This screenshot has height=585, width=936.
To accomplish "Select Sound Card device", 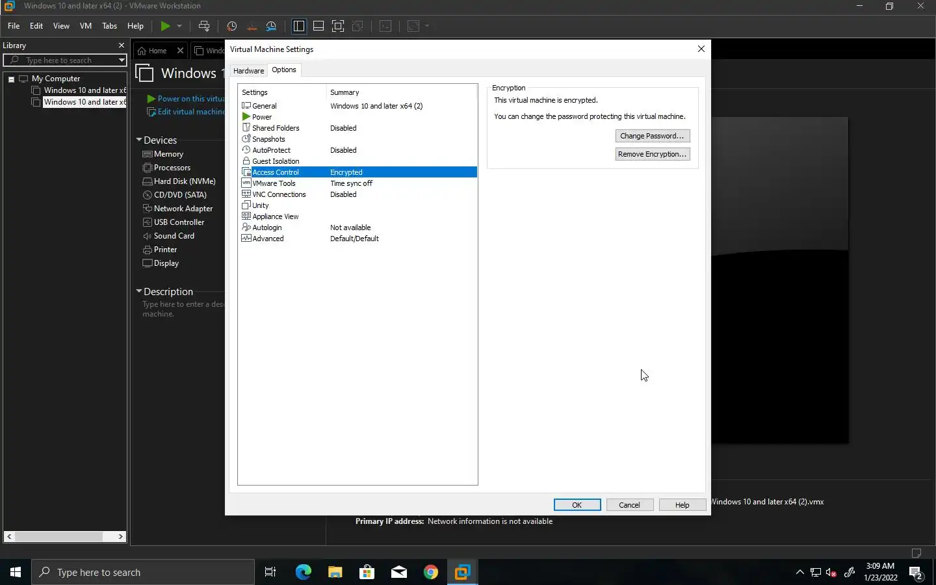I will [x=174, y=236].
